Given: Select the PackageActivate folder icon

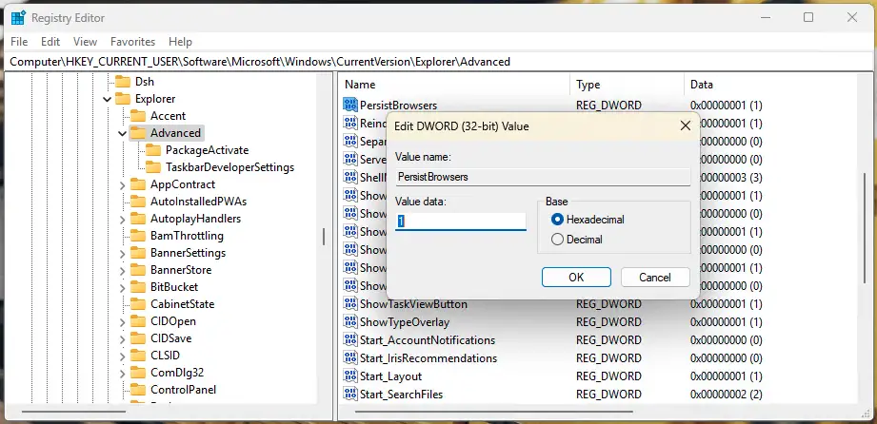Looking at the screenshot, I should click(152, 149).
